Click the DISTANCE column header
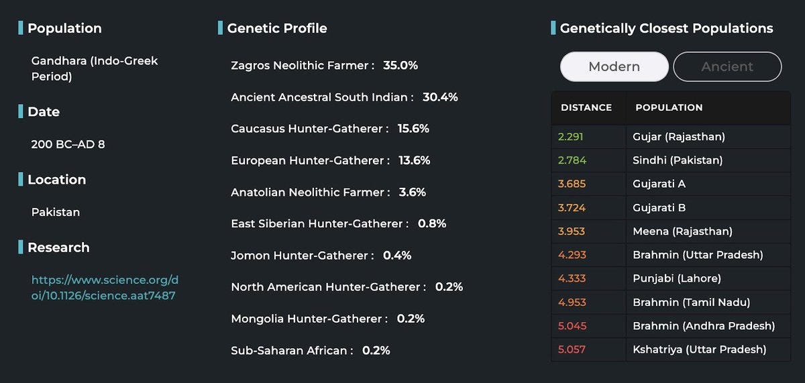Screen dimensions: 805x383 (x=586, y=107)
